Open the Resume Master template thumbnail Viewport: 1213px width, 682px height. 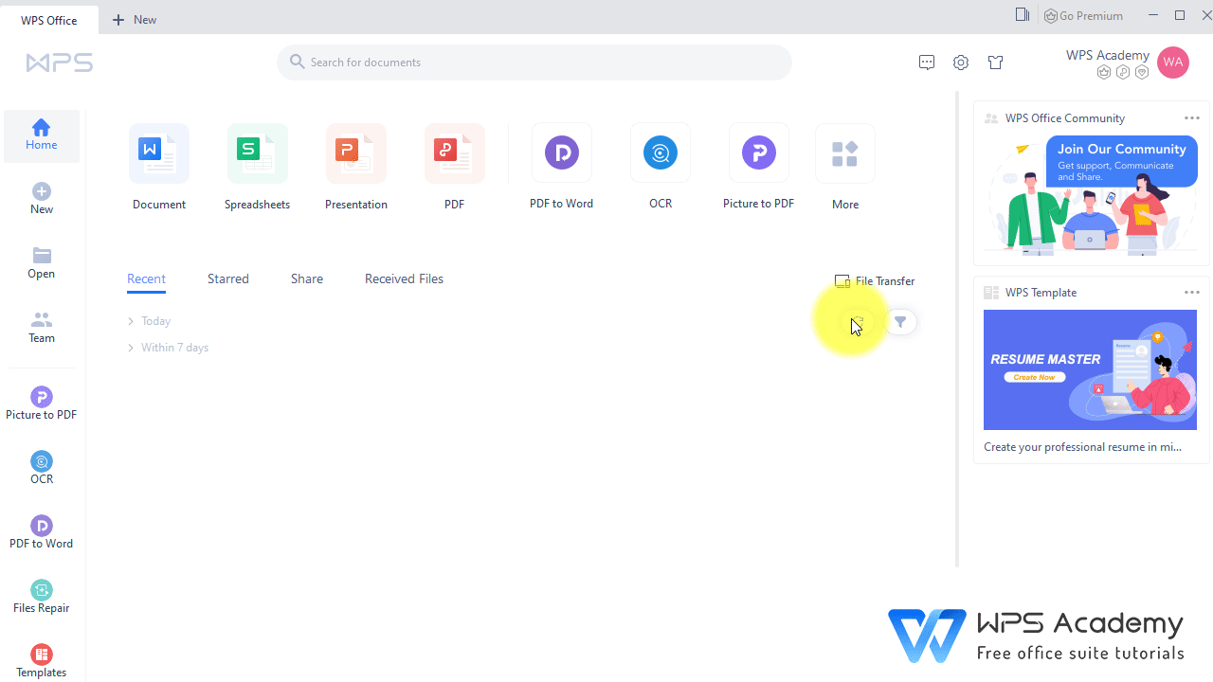[x=1090, y=369]
